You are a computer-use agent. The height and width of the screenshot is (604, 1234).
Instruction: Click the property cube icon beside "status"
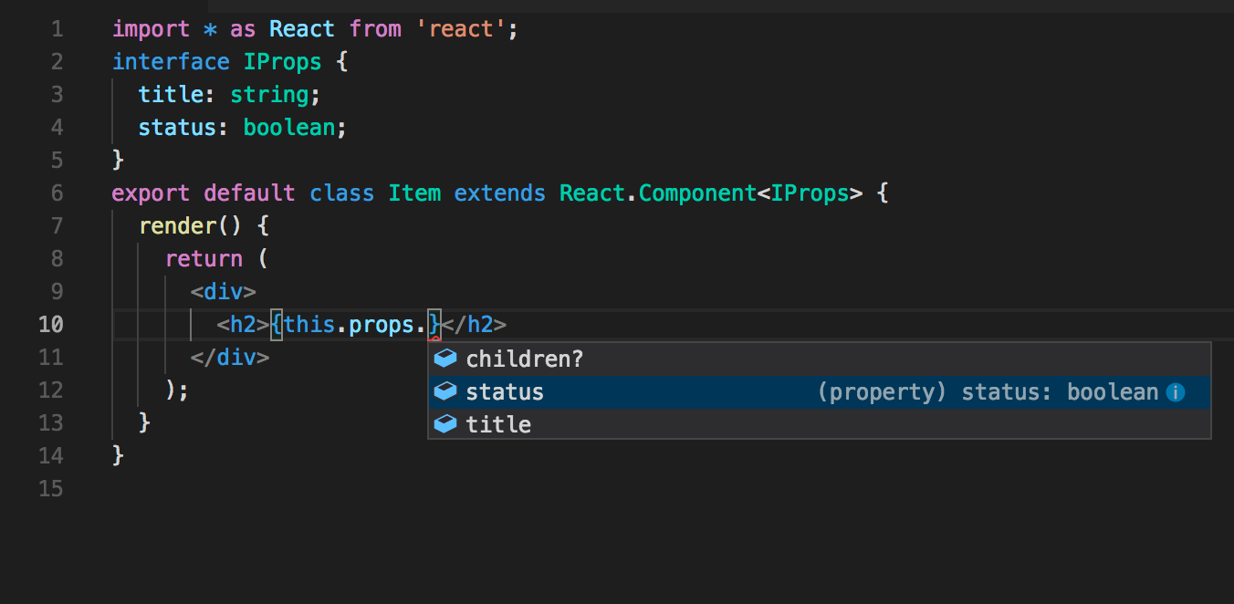point(445,391)
